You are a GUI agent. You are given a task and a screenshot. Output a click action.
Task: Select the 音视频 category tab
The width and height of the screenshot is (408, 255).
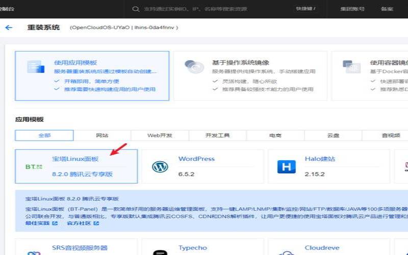385,135
